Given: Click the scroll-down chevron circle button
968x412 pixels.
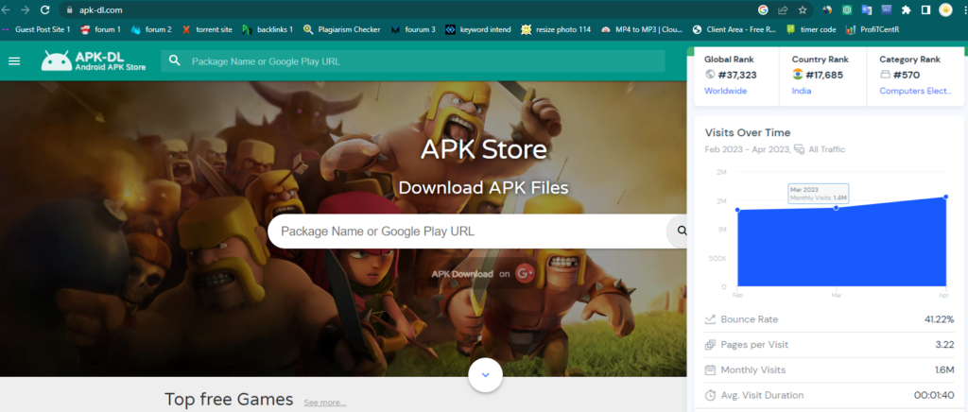Looking at the screenshot, I should pos(485,374).
